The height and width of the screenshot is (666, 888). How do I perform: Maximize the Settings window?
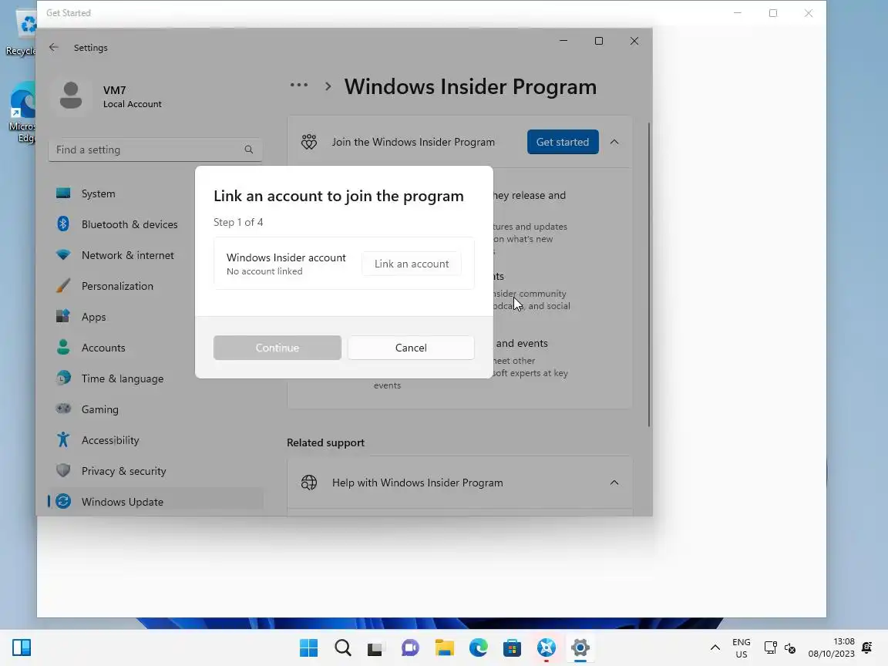click(x=599, y=41)
